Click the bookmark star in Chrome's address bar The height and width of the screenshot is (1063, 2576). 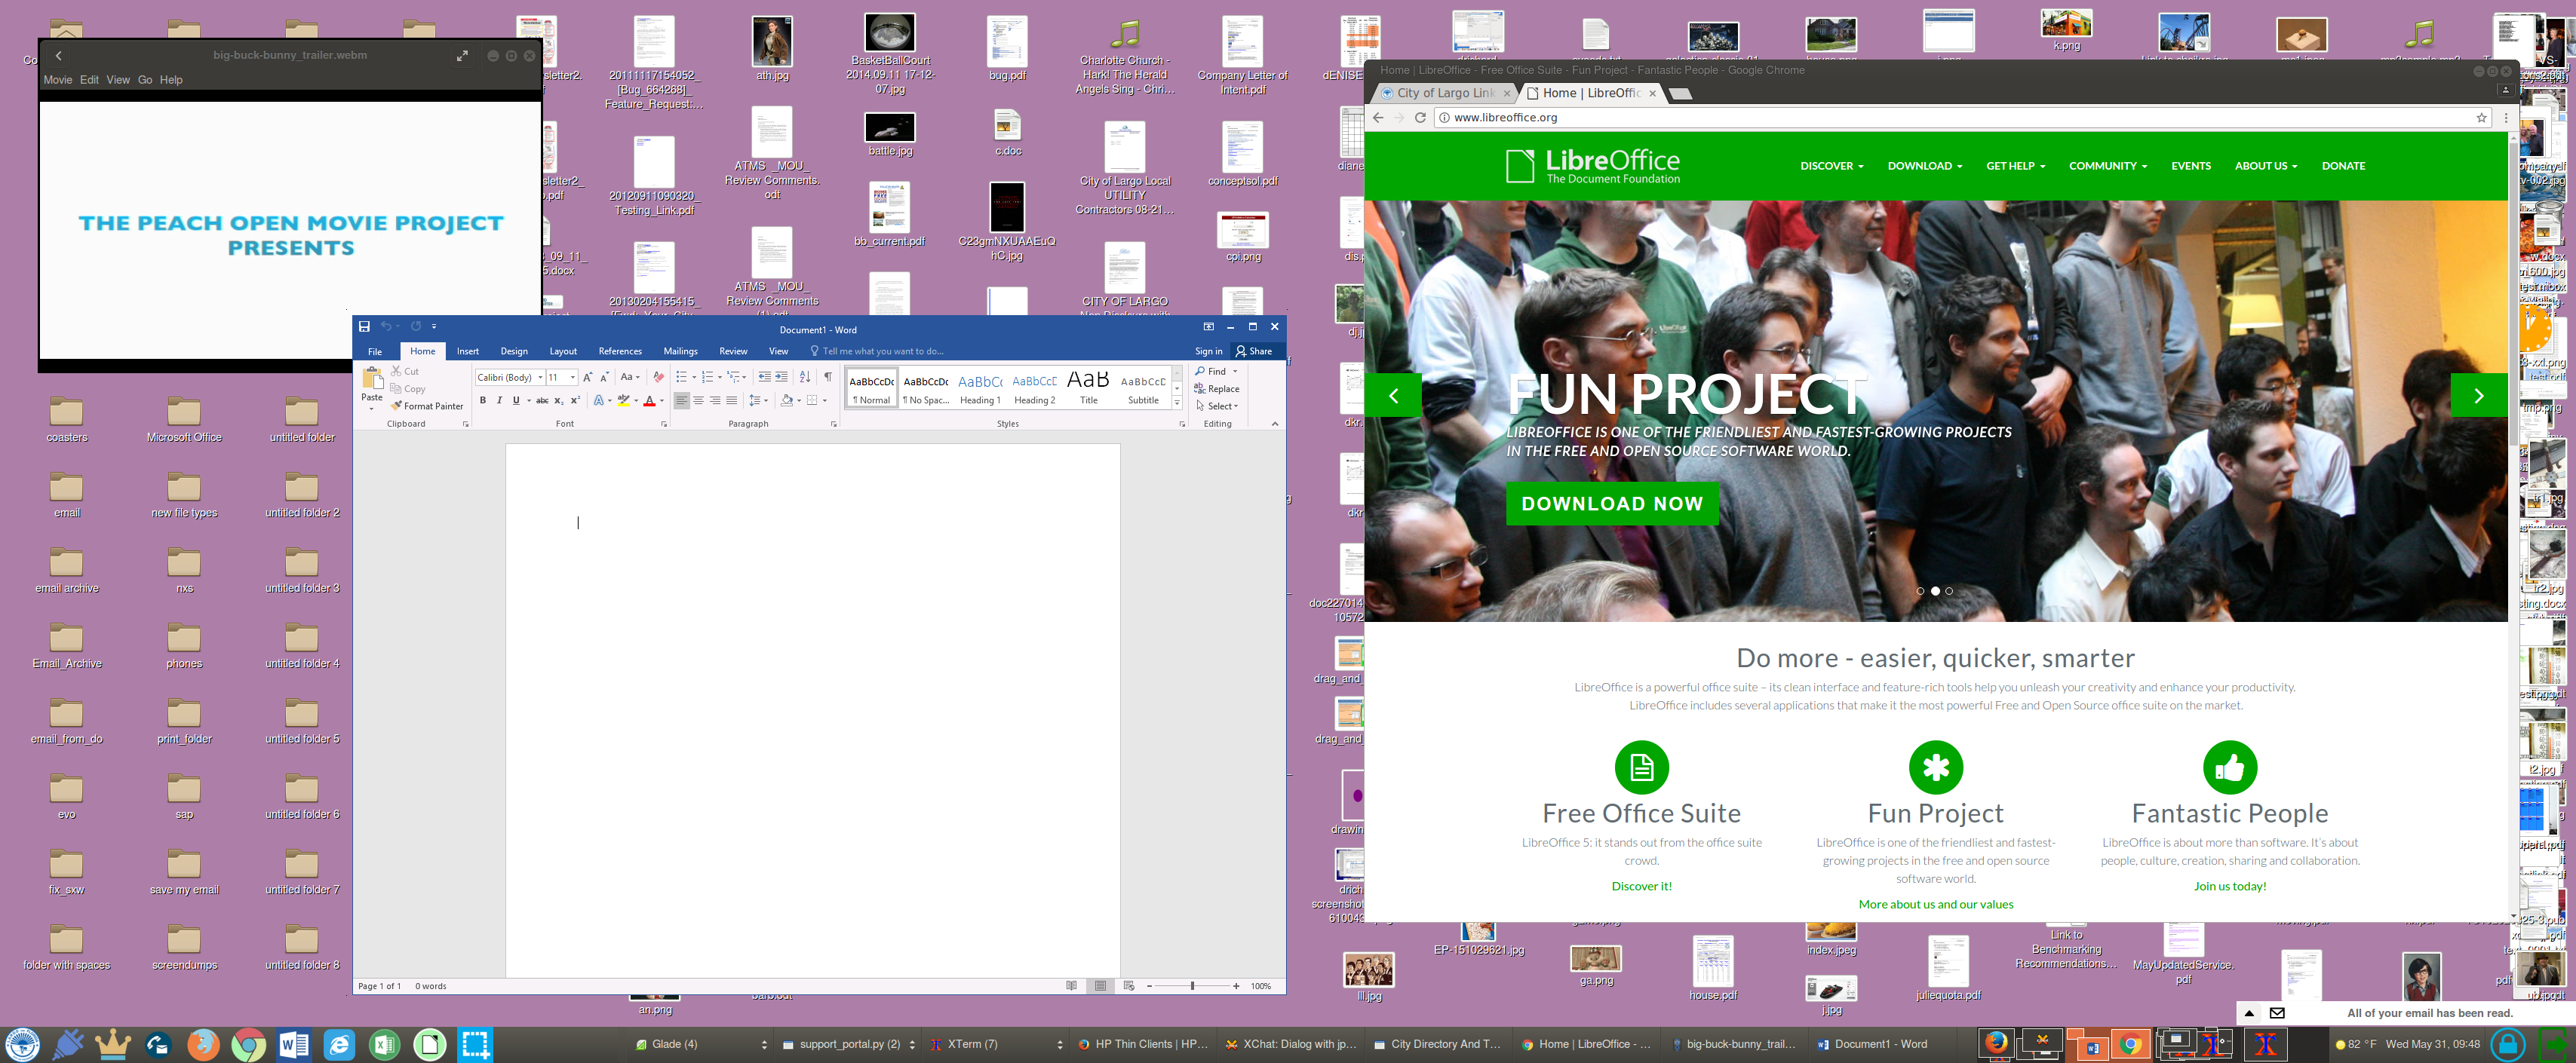coord(2481,118)
